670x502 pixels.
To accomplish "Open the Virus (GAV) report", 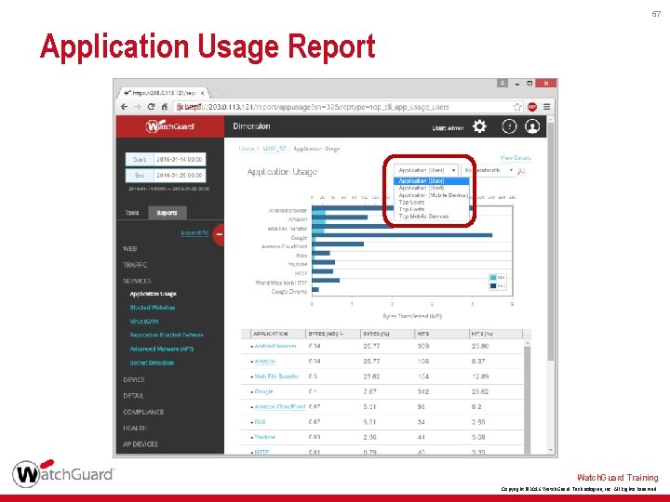I will (144, 322).
